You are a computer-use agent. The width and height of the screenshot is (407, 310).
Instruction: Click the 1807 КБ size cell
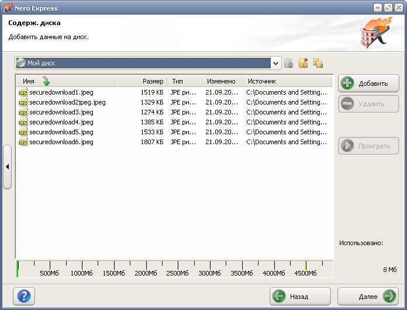(152, 142)
